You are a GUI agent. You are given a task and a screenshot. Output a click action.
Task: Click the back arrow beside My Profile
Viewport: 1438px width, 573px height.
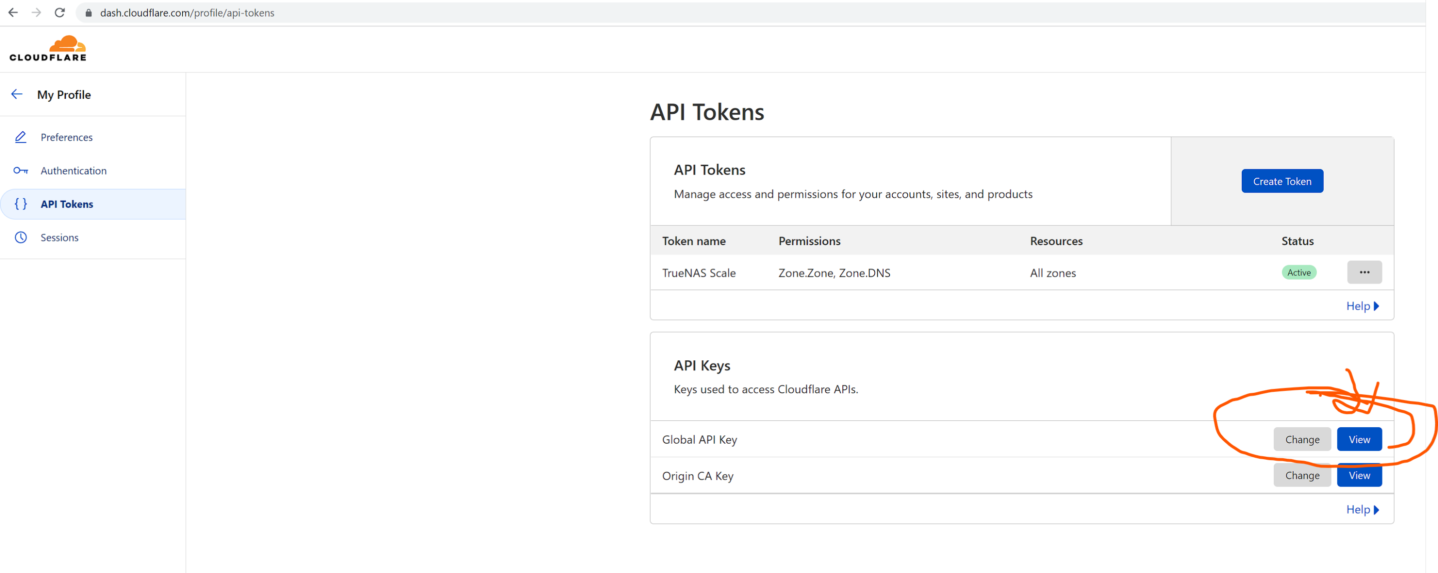[17, 94]
